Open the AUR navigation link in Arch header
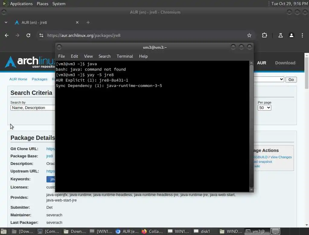The width and height of the screenshot is (309, 235). [262, 63]
